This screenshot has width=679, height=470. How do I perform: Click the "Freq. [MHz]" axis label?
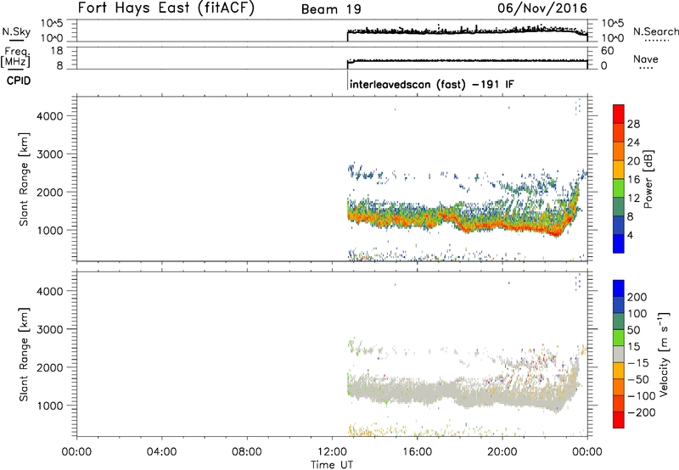click(16, 57)
